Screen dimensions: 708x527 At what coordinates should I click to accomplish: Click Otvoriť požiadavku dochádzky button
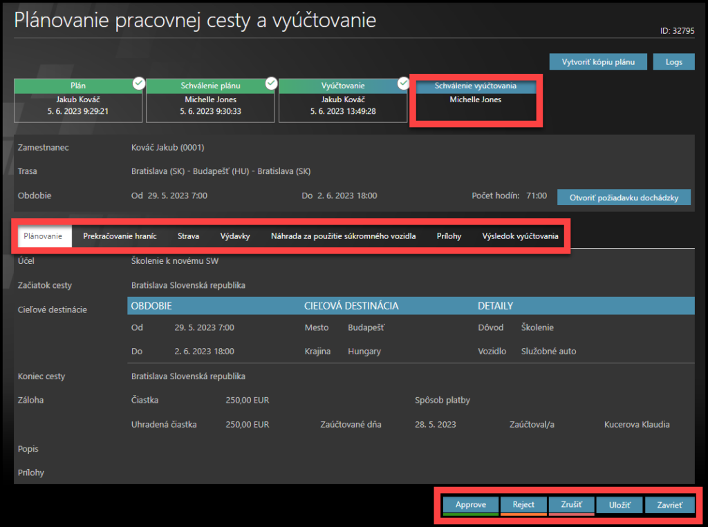(624, 198)
